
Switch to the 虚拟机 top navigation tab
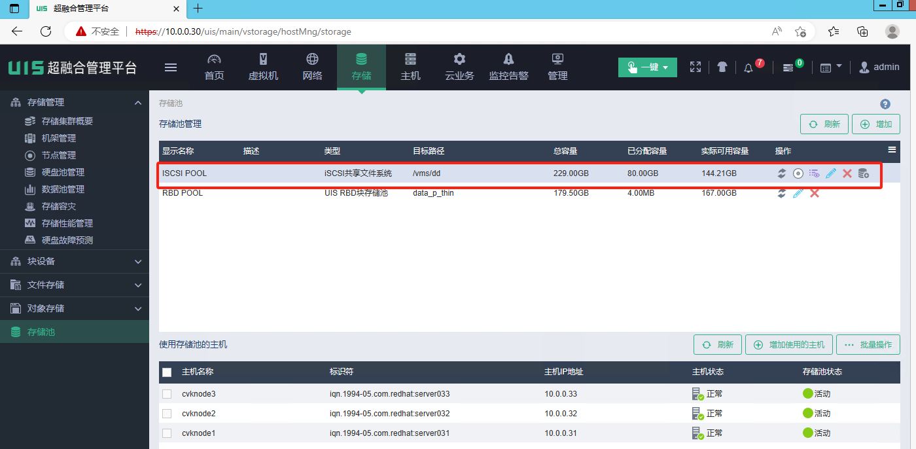(263, 67)
